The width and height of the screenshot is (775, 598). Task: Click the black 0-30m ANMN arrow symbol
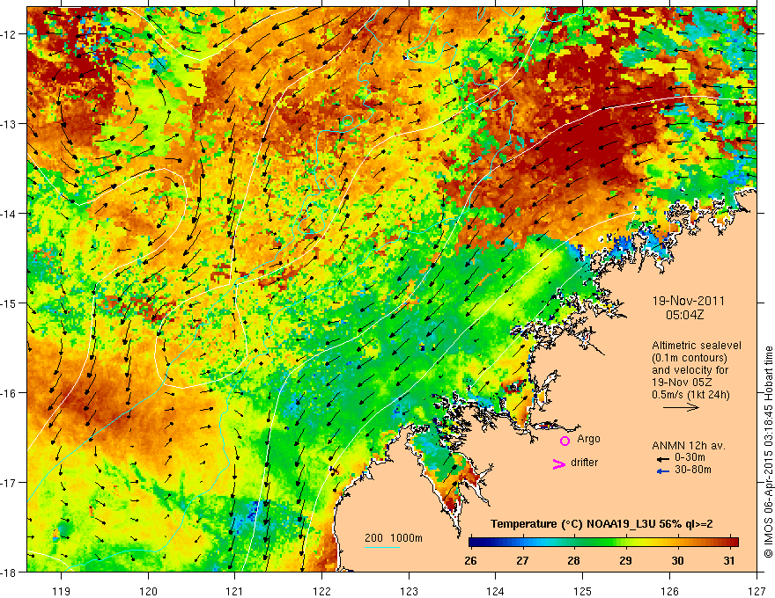click(x=663, y=459)
